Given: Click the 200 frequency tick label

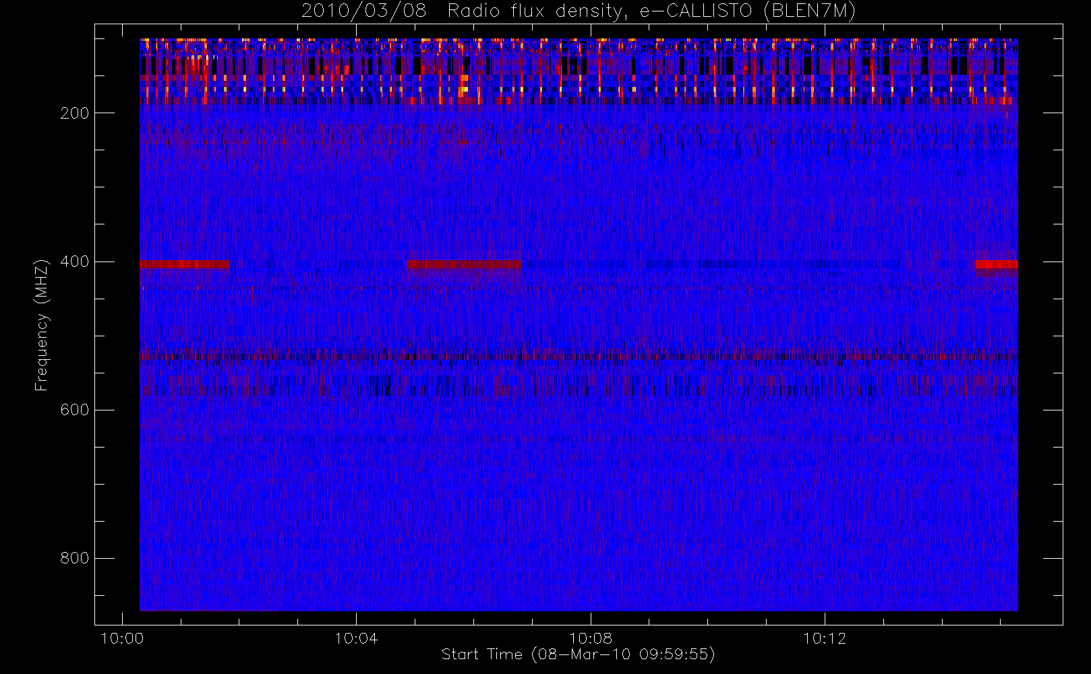Looking at the screenshot, I should (x=74, y=113).
